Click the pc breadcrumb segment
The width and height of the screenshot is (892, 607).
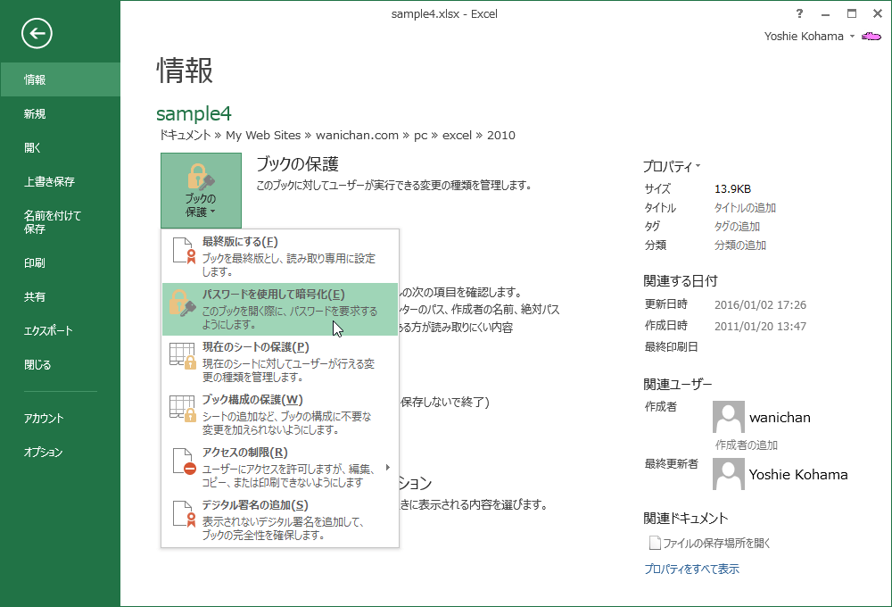(x=420, y=136)
